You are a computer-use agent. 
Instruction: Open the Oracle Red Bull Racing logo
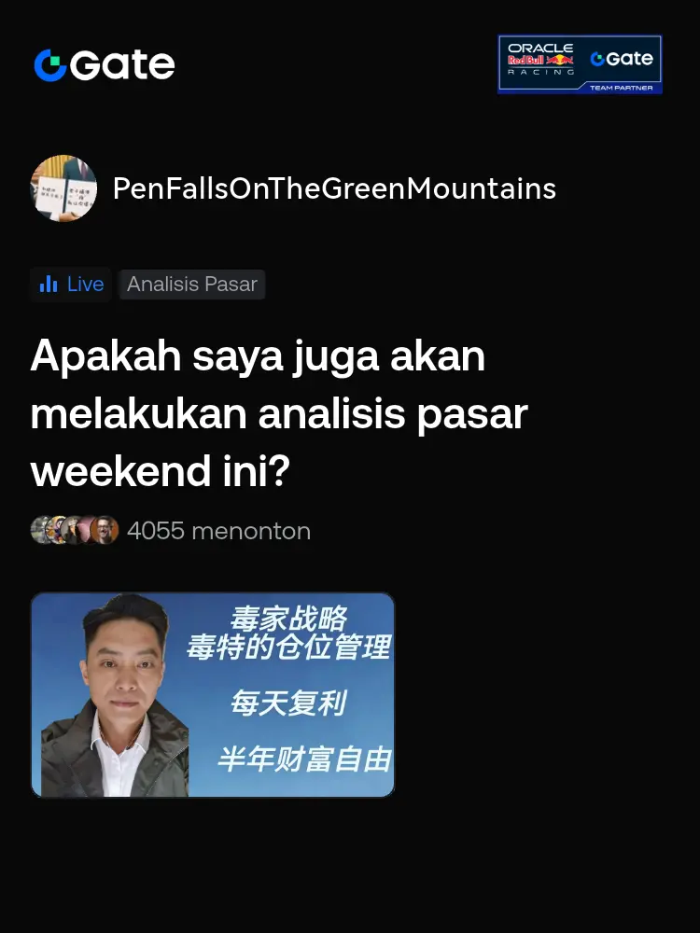540,59
